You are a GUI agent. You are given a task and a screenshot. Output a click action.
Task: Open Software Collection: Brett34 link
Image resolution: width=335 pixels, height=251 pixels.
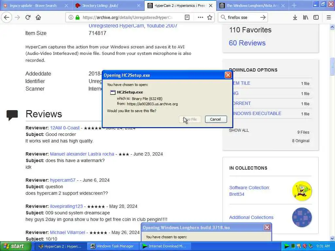point(250,191)
